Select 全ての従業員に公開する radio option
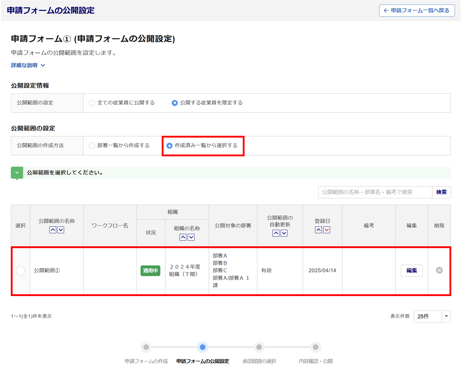 click(92, 103)
